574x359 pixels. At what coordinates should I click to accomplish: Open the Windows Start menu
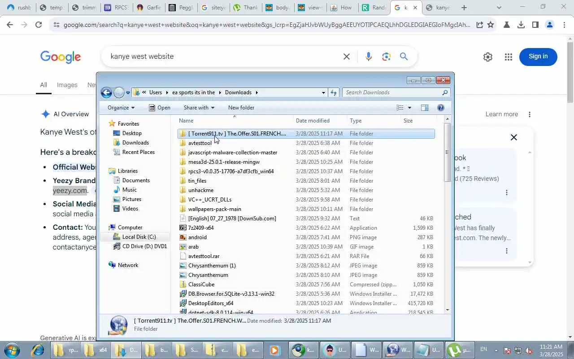[12, 350]
